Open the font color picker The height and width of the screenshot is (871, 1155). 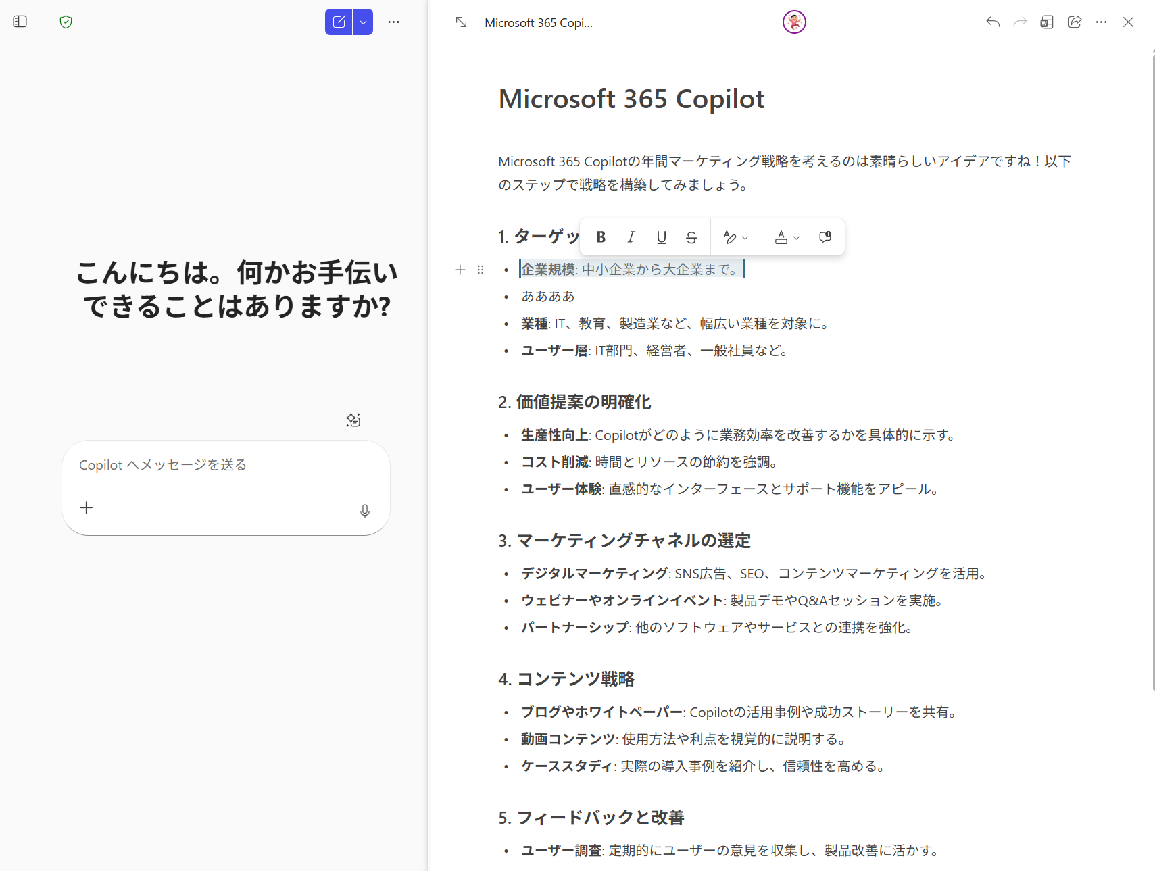point(787,237)
